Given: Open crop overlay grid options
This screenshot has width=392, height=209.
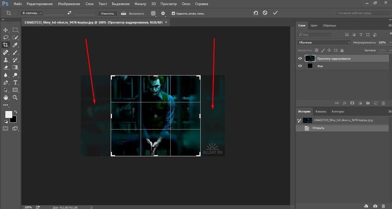Looking at the screenshot, I should click(x=153, y=13).
